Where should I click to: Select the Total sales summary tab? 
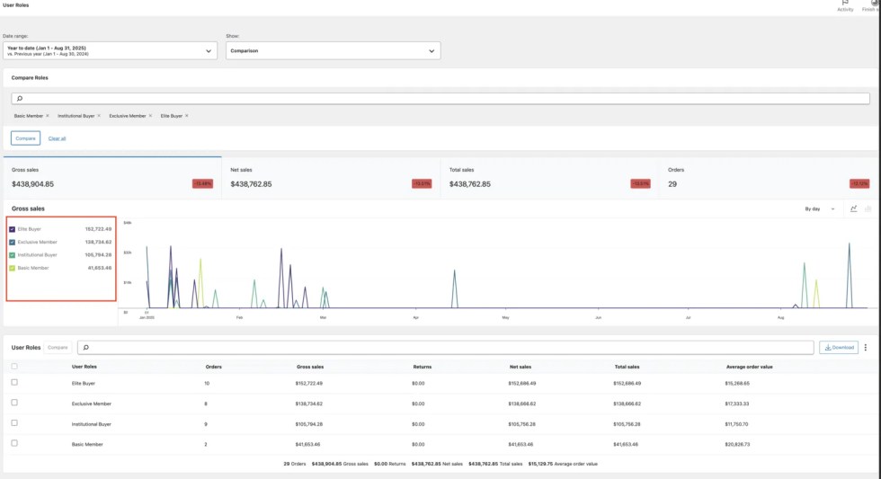click(x=549, y=178)
